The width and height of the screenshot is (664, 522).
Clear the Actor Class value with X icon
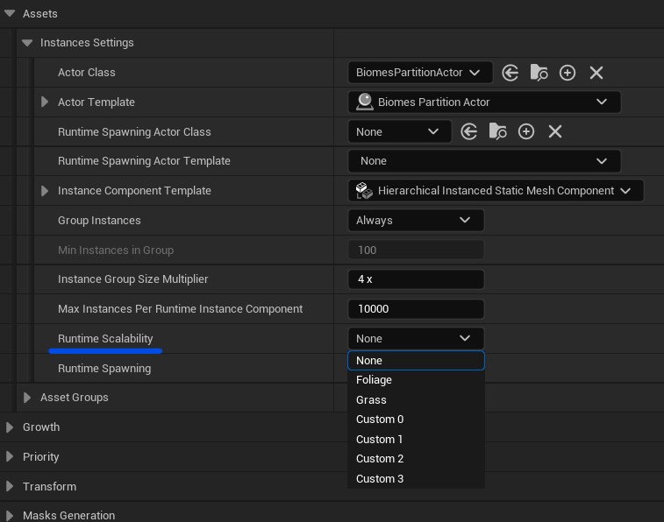pyautogui.click(x=596, y=73)
